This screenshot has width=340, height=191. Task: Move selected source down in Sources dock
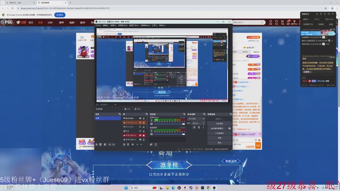(141, 144)
